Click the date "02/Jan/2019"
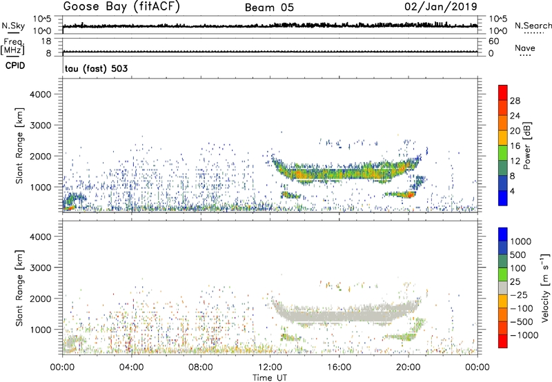552x382 pixels. (441, 7)
